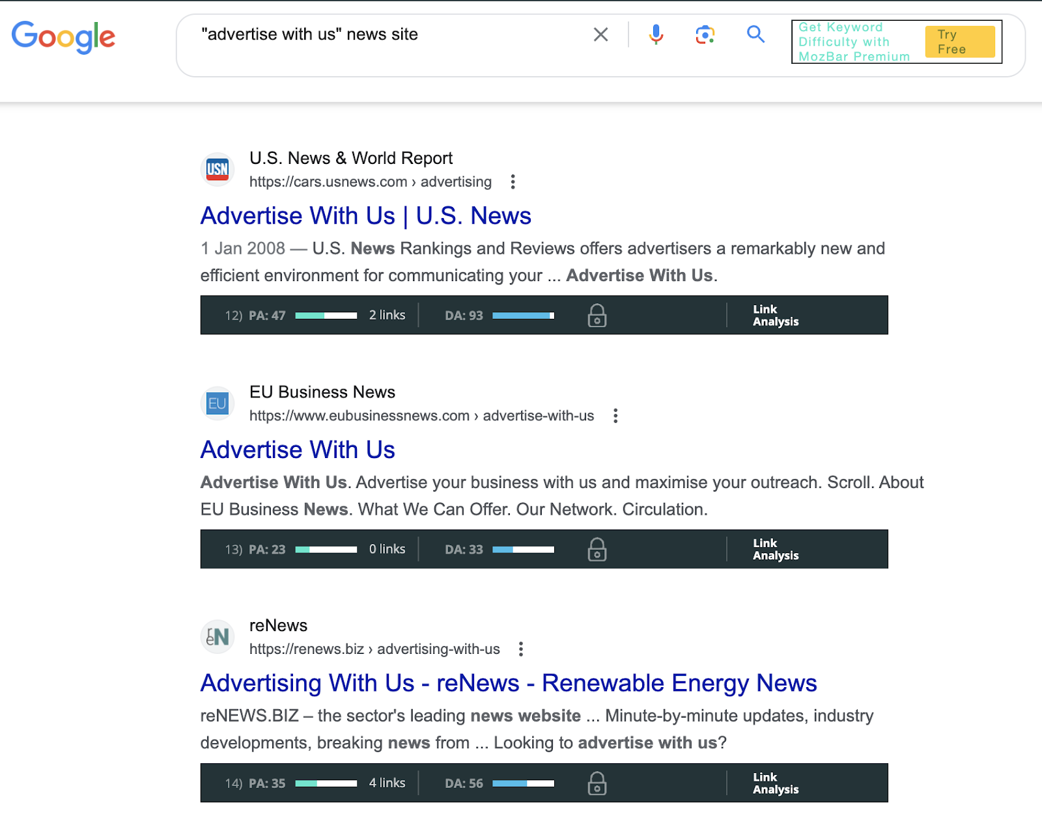Click the EU Business News favicon
Screen dimensions: 1042x840
point(217,403)
